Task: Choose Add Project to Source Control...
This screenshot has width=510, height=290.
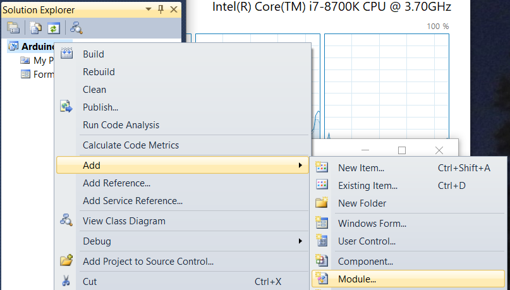Action: pyautogui.click(x=182, y=262)
